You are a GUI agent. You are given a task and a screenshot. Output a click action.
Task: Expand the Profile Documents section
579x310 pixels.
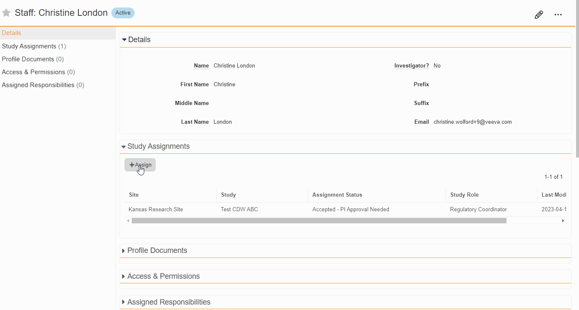[x=123, y=251]
